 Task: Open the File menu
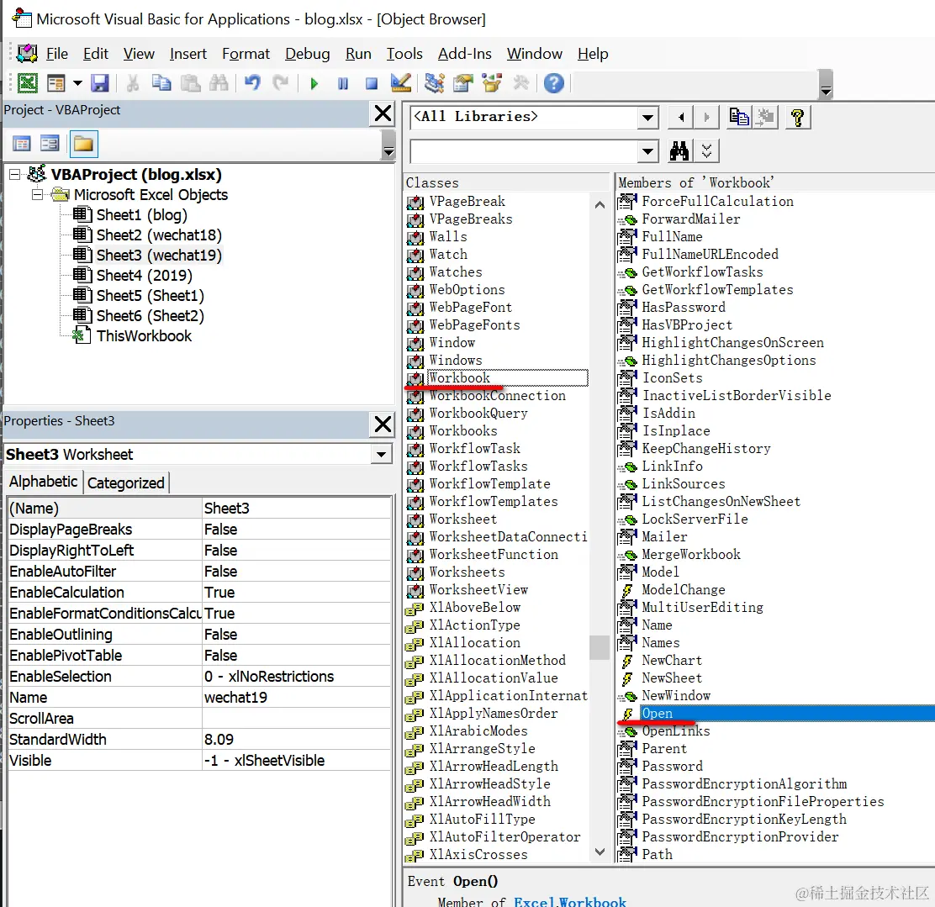click(56, 54)
